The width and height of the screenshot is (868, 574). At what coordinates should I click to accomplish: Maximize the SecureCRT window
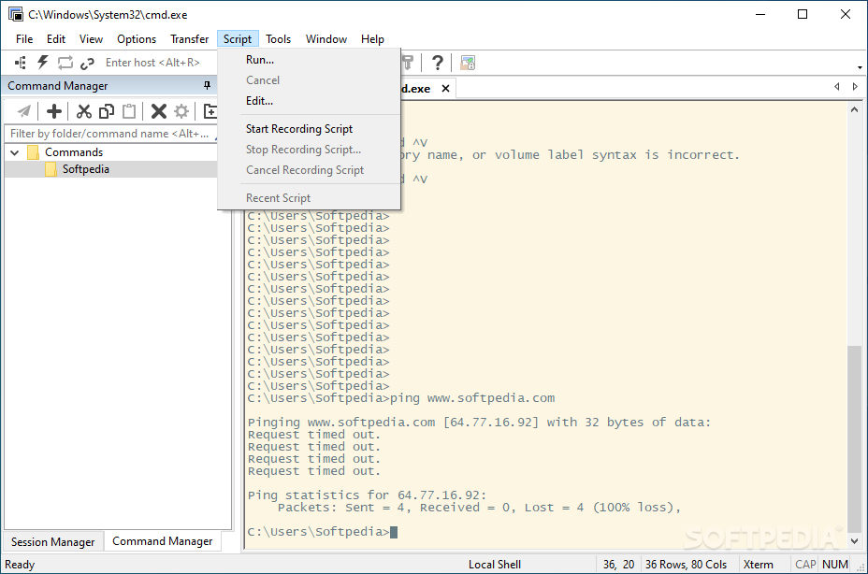(803, 14)
